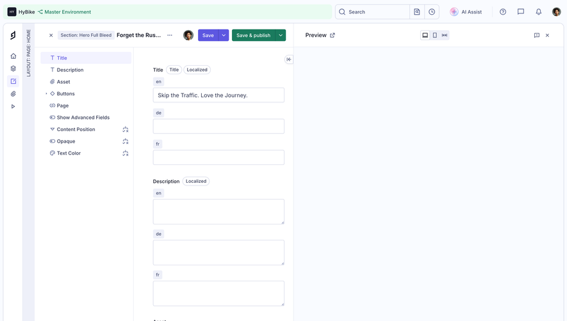
Task: Select the Opaque field in the outline
Action: pos(66,141)
